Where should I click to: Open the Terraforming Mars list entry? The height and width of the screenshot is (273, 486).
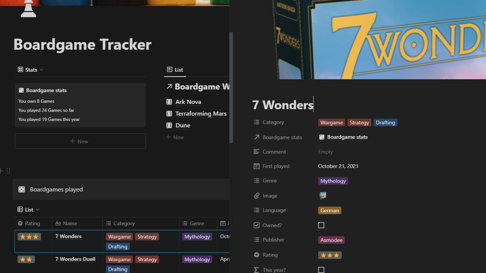[201, 114]
